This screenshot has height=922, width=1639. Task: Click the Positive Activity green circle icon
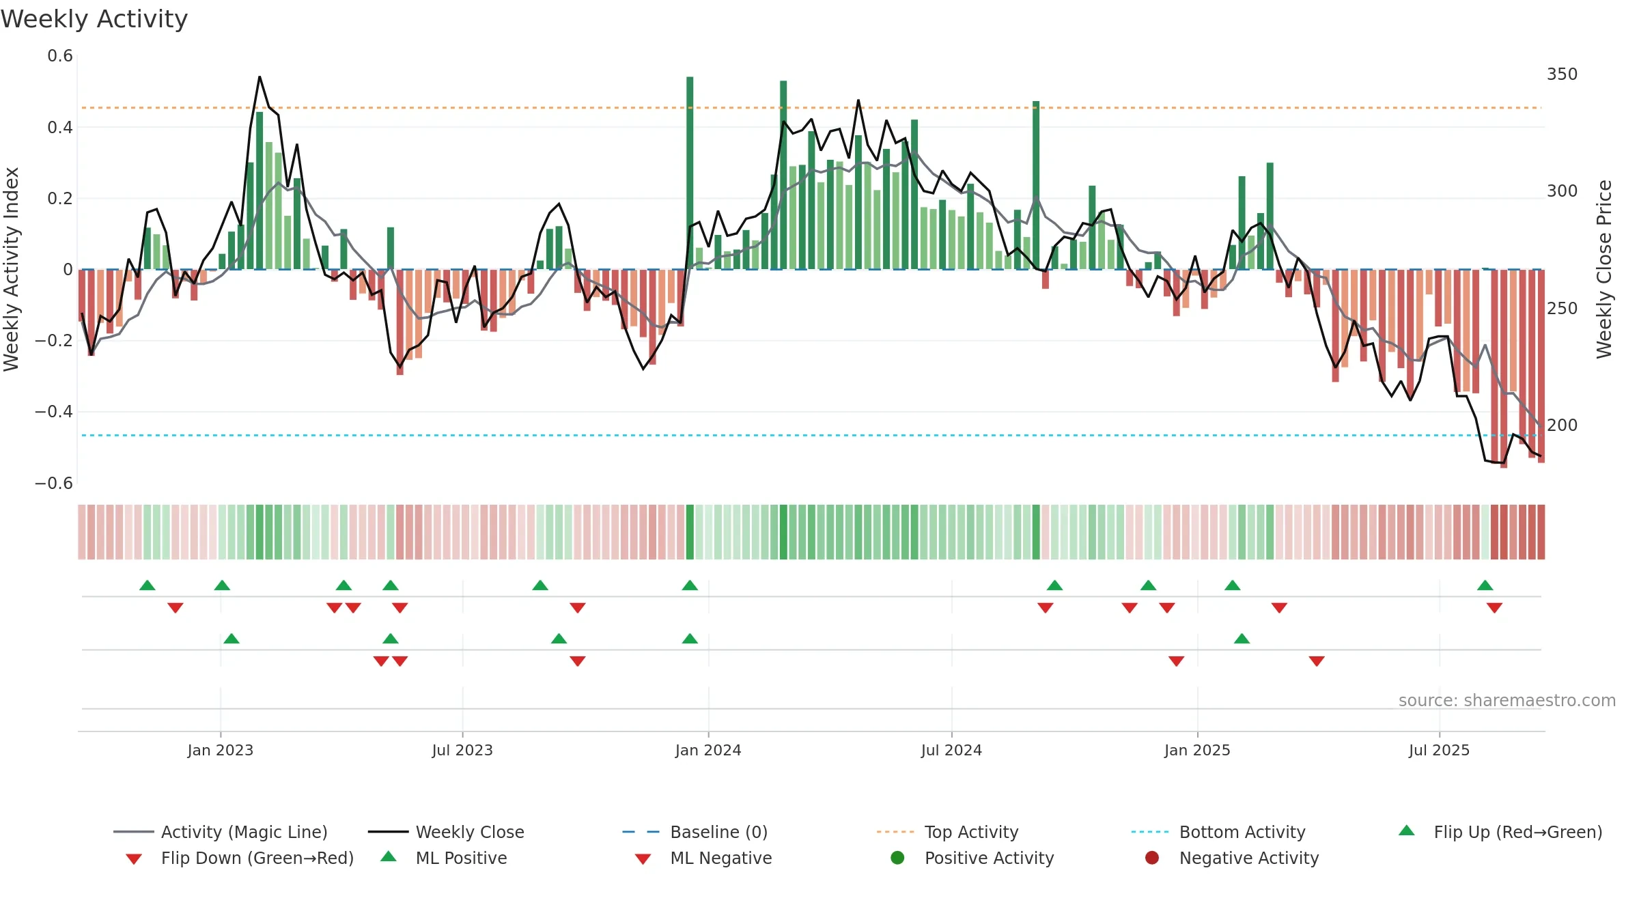897,858
